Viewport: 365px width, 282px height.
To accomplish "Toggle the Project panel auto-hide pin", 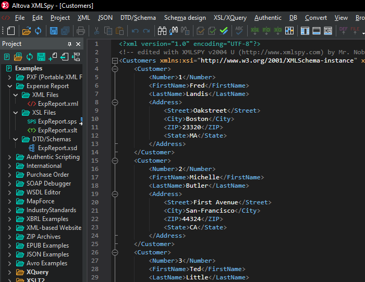I will (70, 44).
